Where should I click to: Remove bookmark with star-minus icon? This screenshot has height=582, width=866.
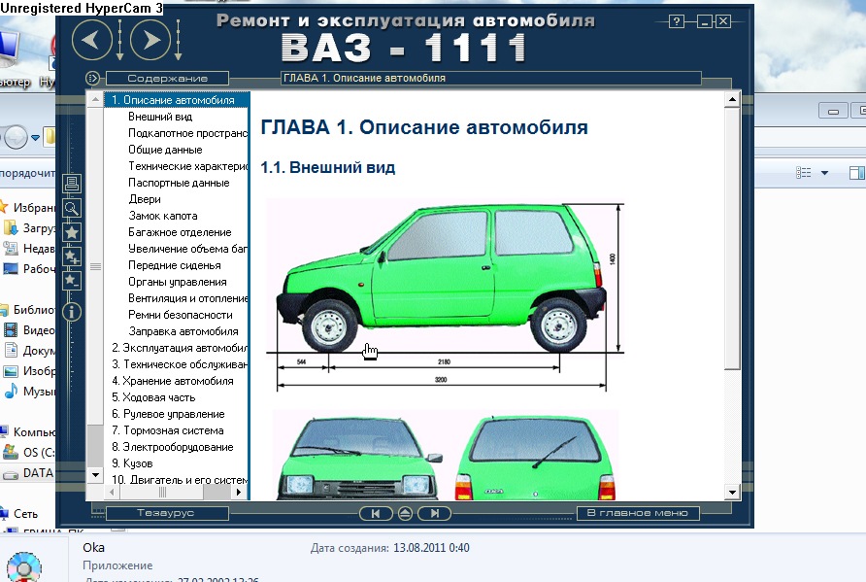coord(72,281)
